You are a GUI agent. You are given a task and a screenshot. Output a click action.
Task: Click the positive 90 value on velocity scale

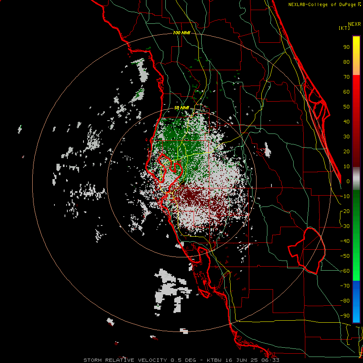pos(346,47)
